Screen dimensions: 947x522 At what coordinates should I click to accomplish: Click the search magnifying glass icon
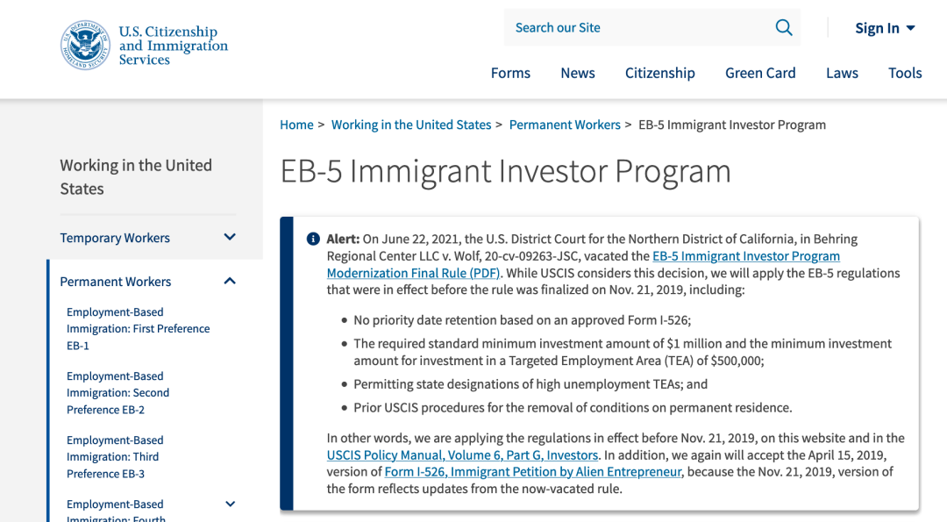(783, 28)
